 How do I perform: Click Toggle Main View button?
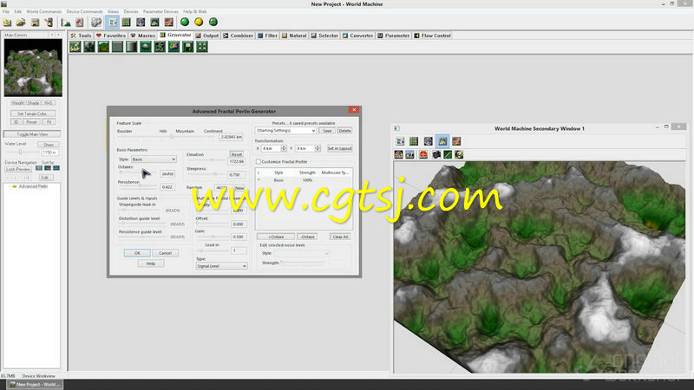[32, 134]
